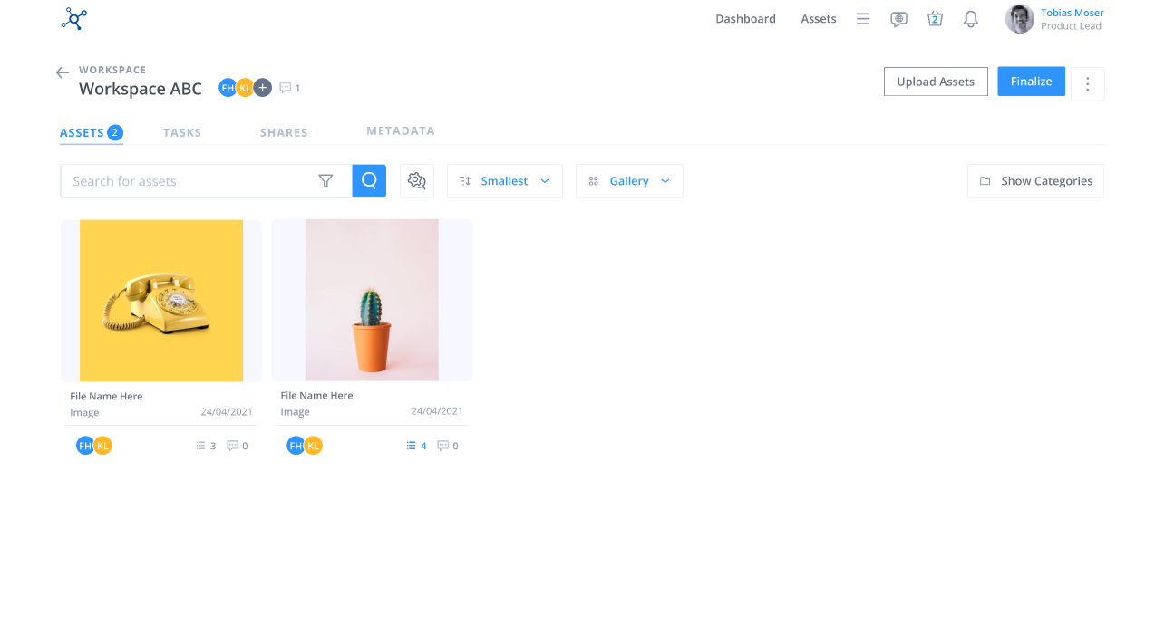Run the blue search magnifier
The image size is (1165, 625).
[x=369, y=180]
